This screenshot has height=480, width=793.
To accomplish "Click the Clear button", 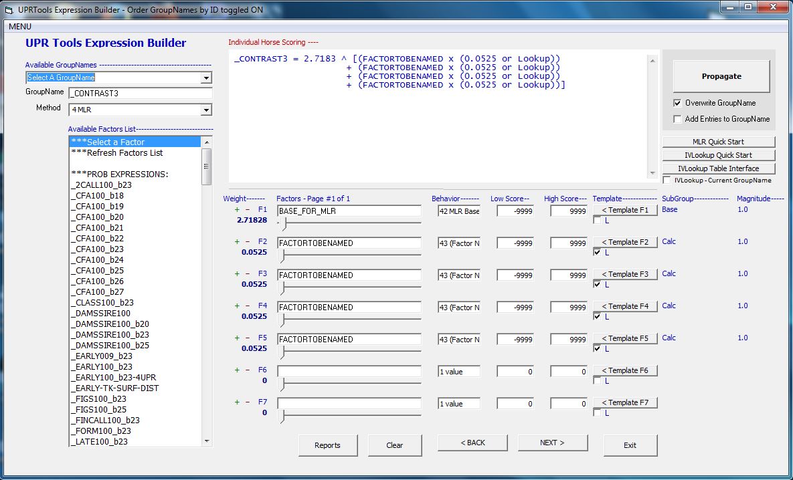I will coord(394,445).
